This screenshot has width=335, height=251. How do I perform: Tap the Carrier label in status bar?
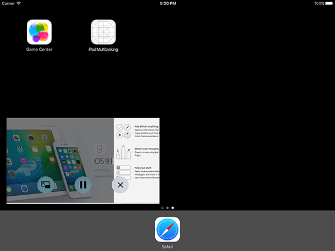pos(8,3)
